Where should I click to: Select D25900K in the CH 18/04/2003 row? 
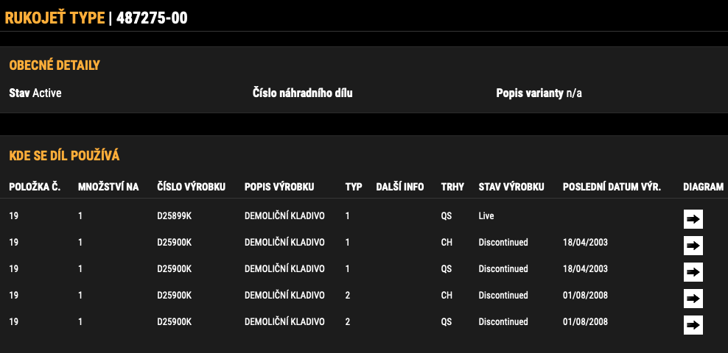[174, 242]
